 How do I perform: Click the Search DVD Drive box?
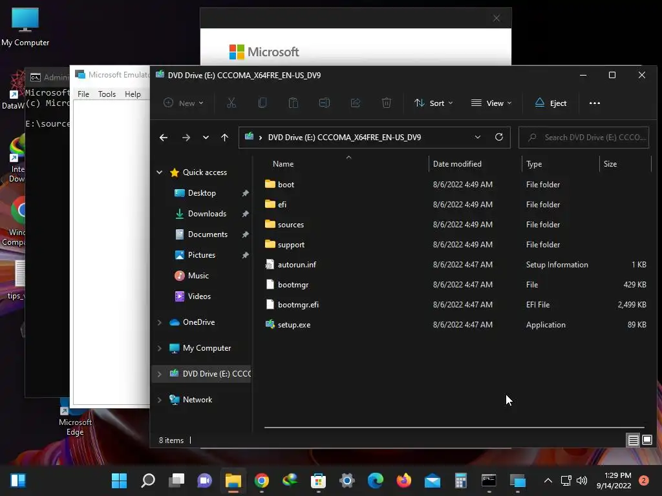pos(584,138)
